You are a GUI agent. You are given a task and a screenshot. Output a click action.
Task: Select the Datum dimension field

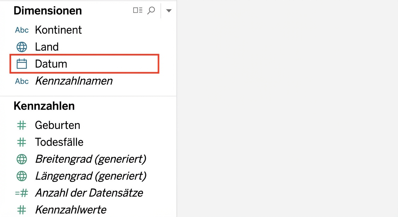[51, 64]
